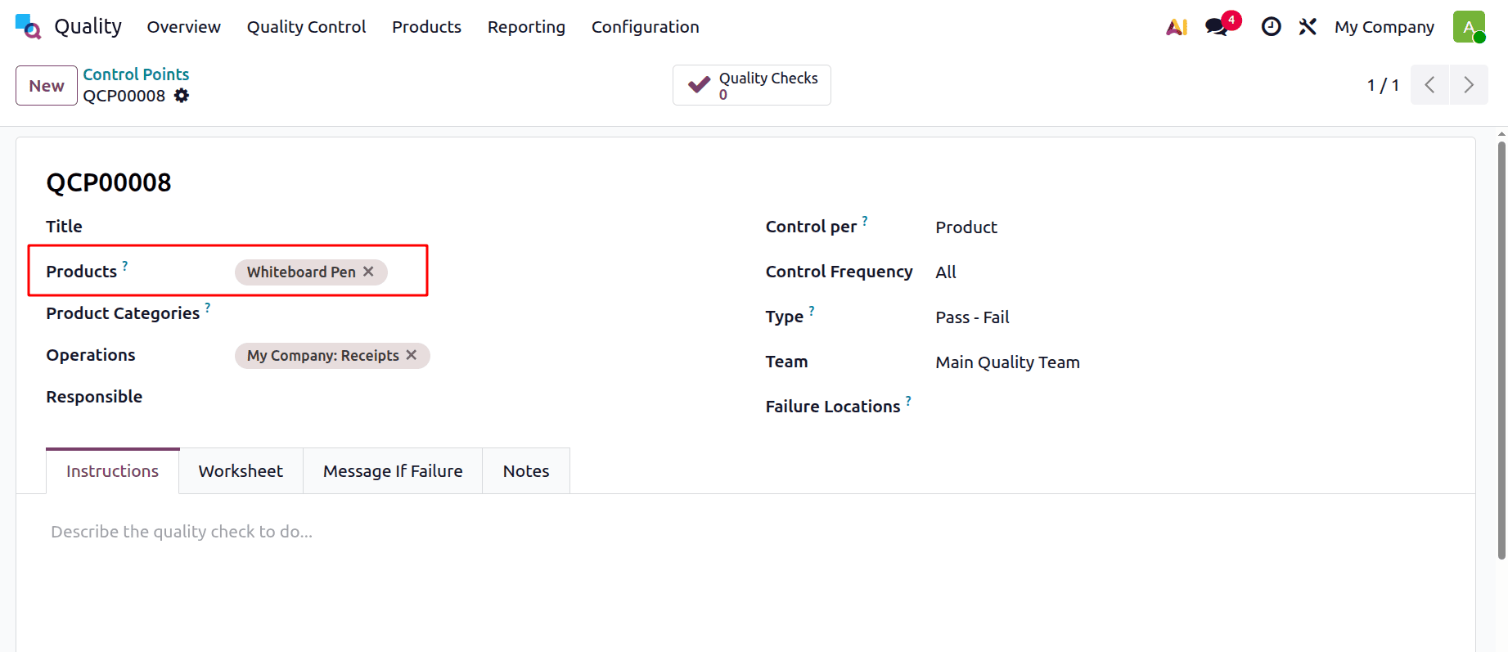Click the Quality app logo icon
Screen dimensions: 1508x652
tap(28, 27)
